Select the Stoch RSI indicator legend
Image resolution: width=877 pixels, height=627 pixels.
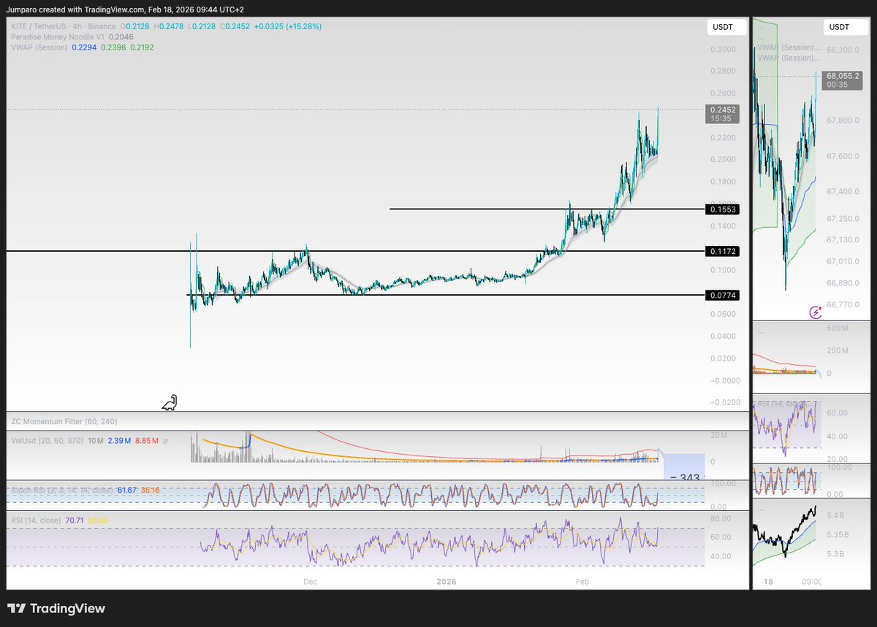[61, 491]
